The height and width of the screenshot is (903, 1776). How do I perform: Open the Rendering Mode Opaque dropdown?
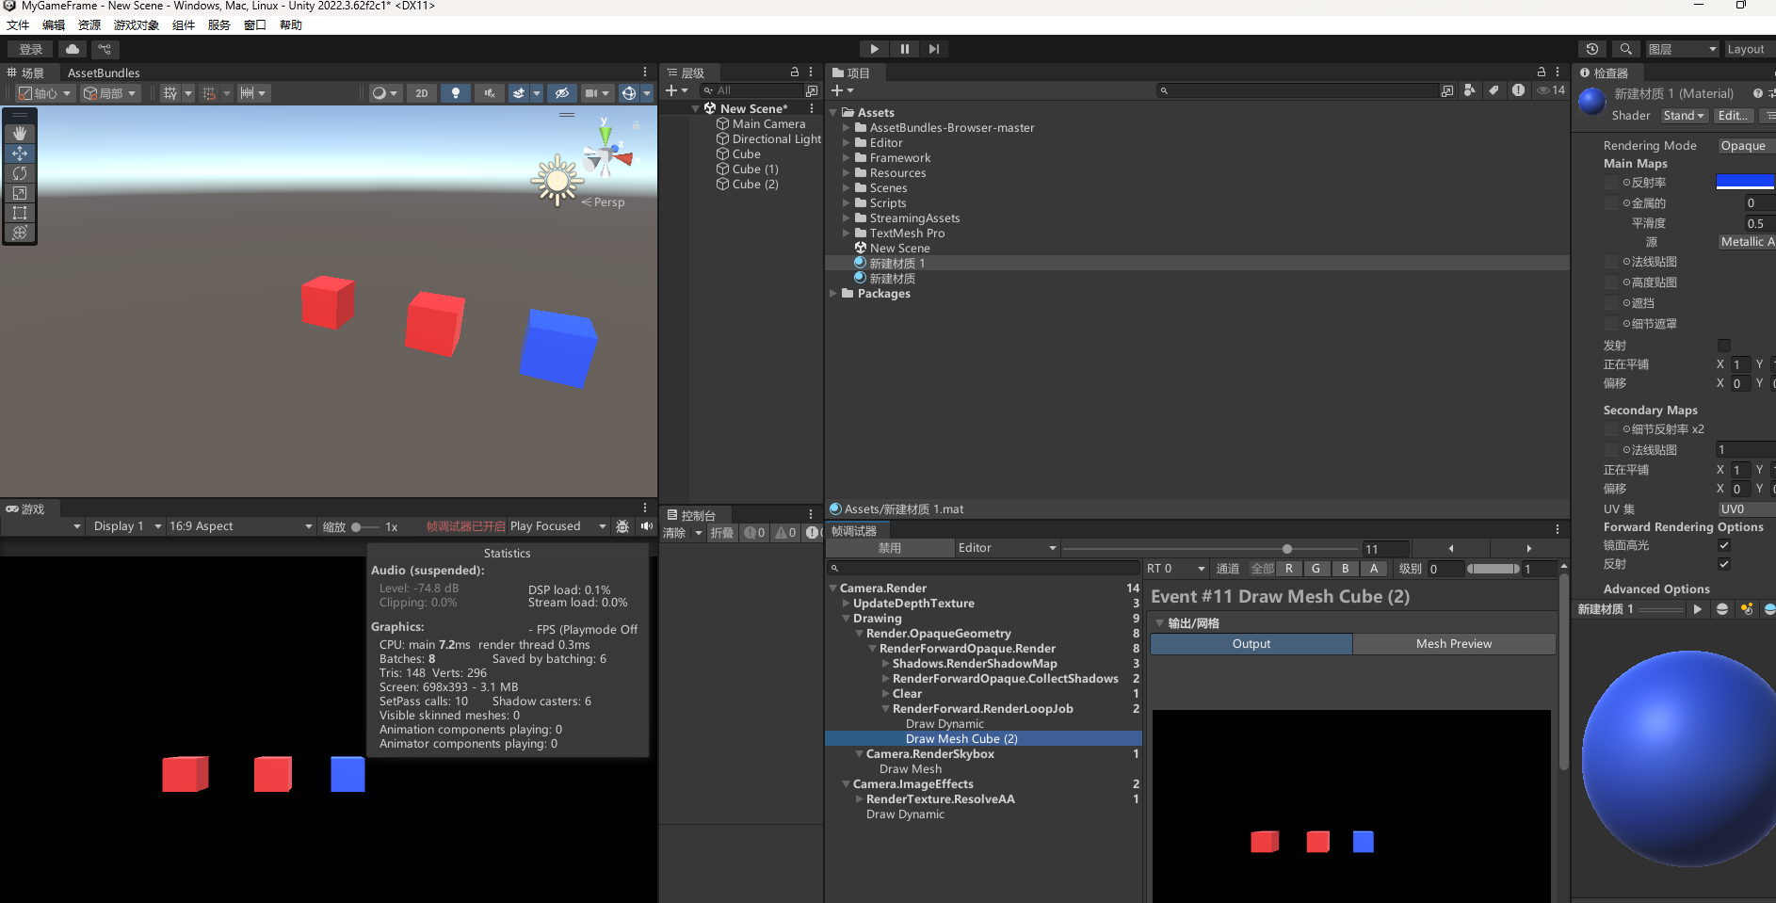click(1744, 146)
